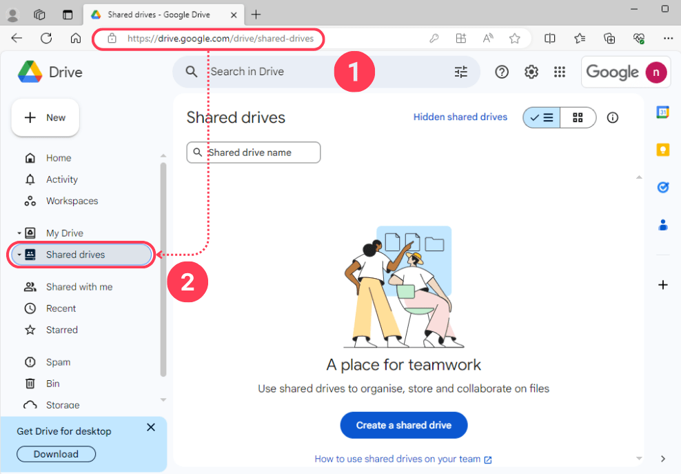Add this page to browser favorites

click(x=515, y=39)
